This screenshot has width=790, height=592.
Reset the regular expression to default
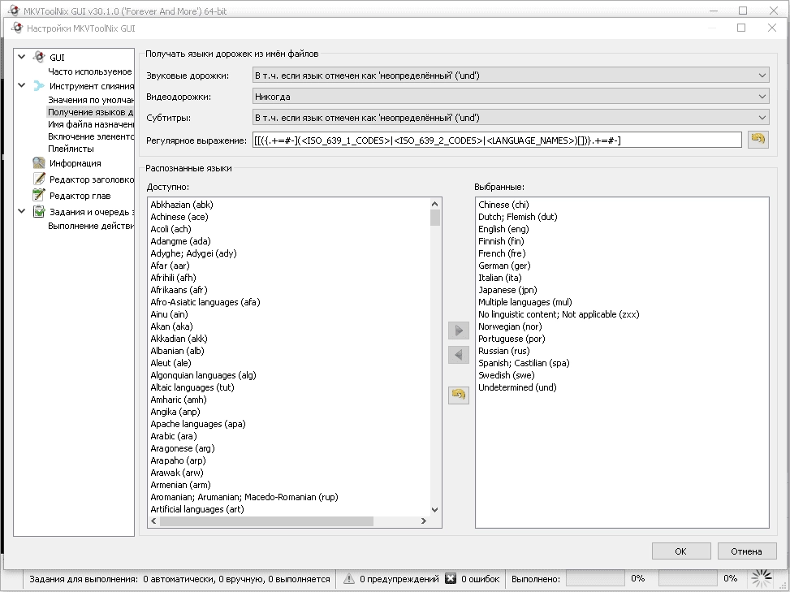758,139
